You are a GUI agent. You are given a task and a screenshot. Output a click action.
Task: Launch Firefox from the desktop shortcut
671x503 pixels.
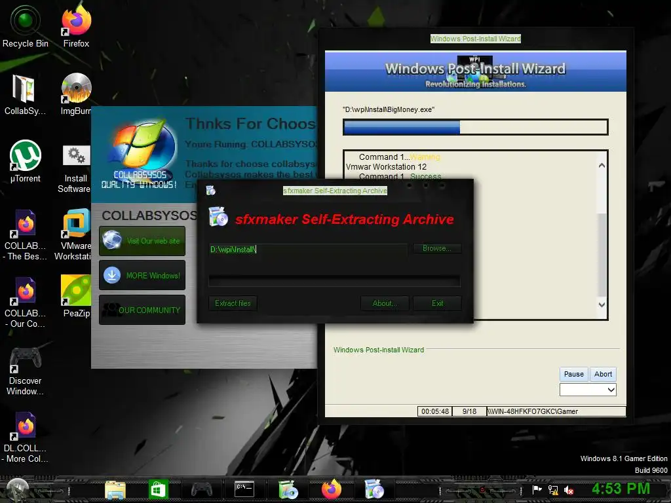click(x=76, y=26)
